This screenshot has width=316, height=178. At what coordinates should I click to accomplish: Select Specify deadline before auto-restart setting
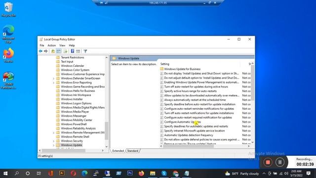click(x=199, y=104)
